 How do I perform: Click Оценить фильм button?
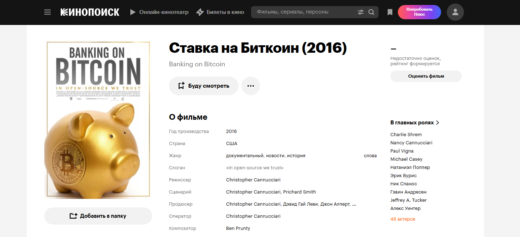pyautogui.click(x=426, y=76)
